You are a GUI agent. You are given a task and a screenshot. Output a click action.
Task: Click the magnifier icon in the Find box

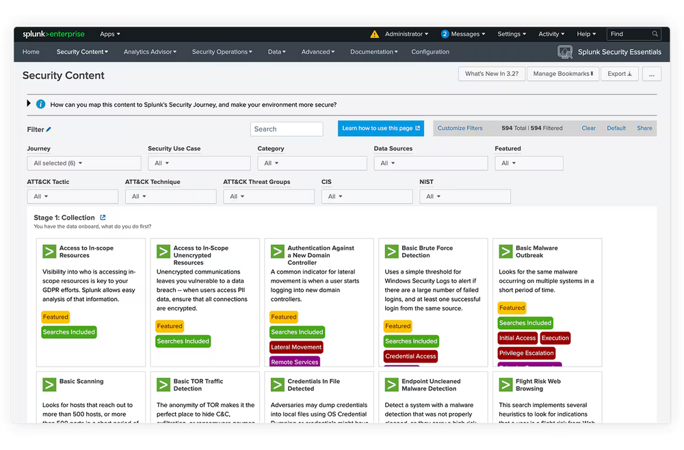tap(655, 33)
